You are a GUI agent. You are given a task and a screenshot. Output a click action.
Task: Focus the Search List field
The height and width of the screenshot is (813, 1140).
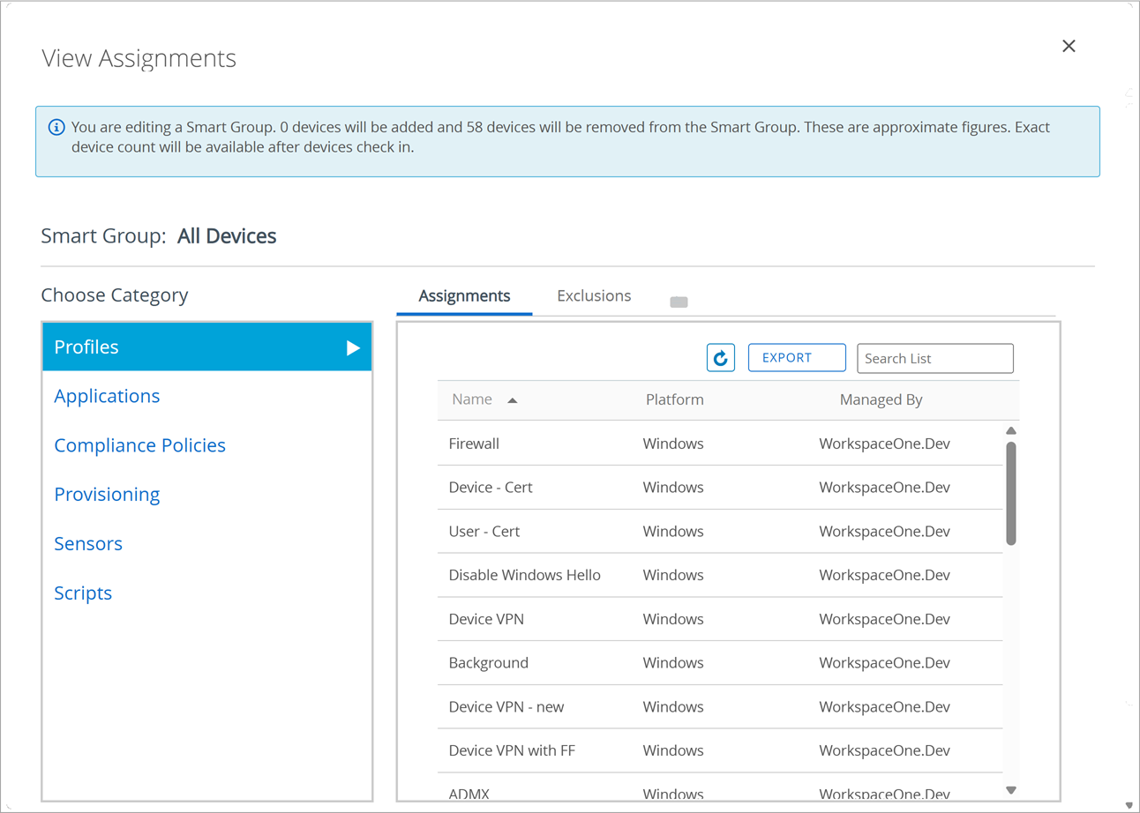tap(935, 359)
